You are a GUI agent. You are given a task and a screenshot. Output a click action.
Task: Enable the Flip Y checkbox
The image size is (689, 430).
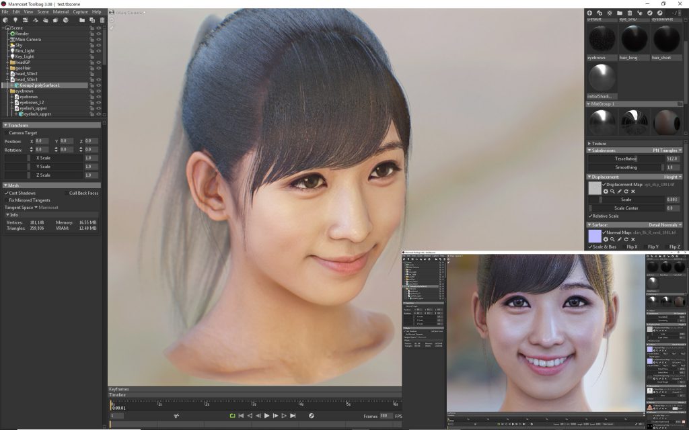tap(645, 247)
